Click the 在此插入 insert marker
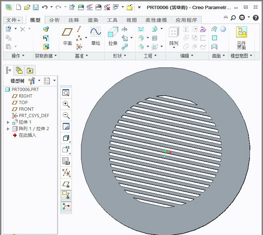The image size is (263, 235). point(28,135)
